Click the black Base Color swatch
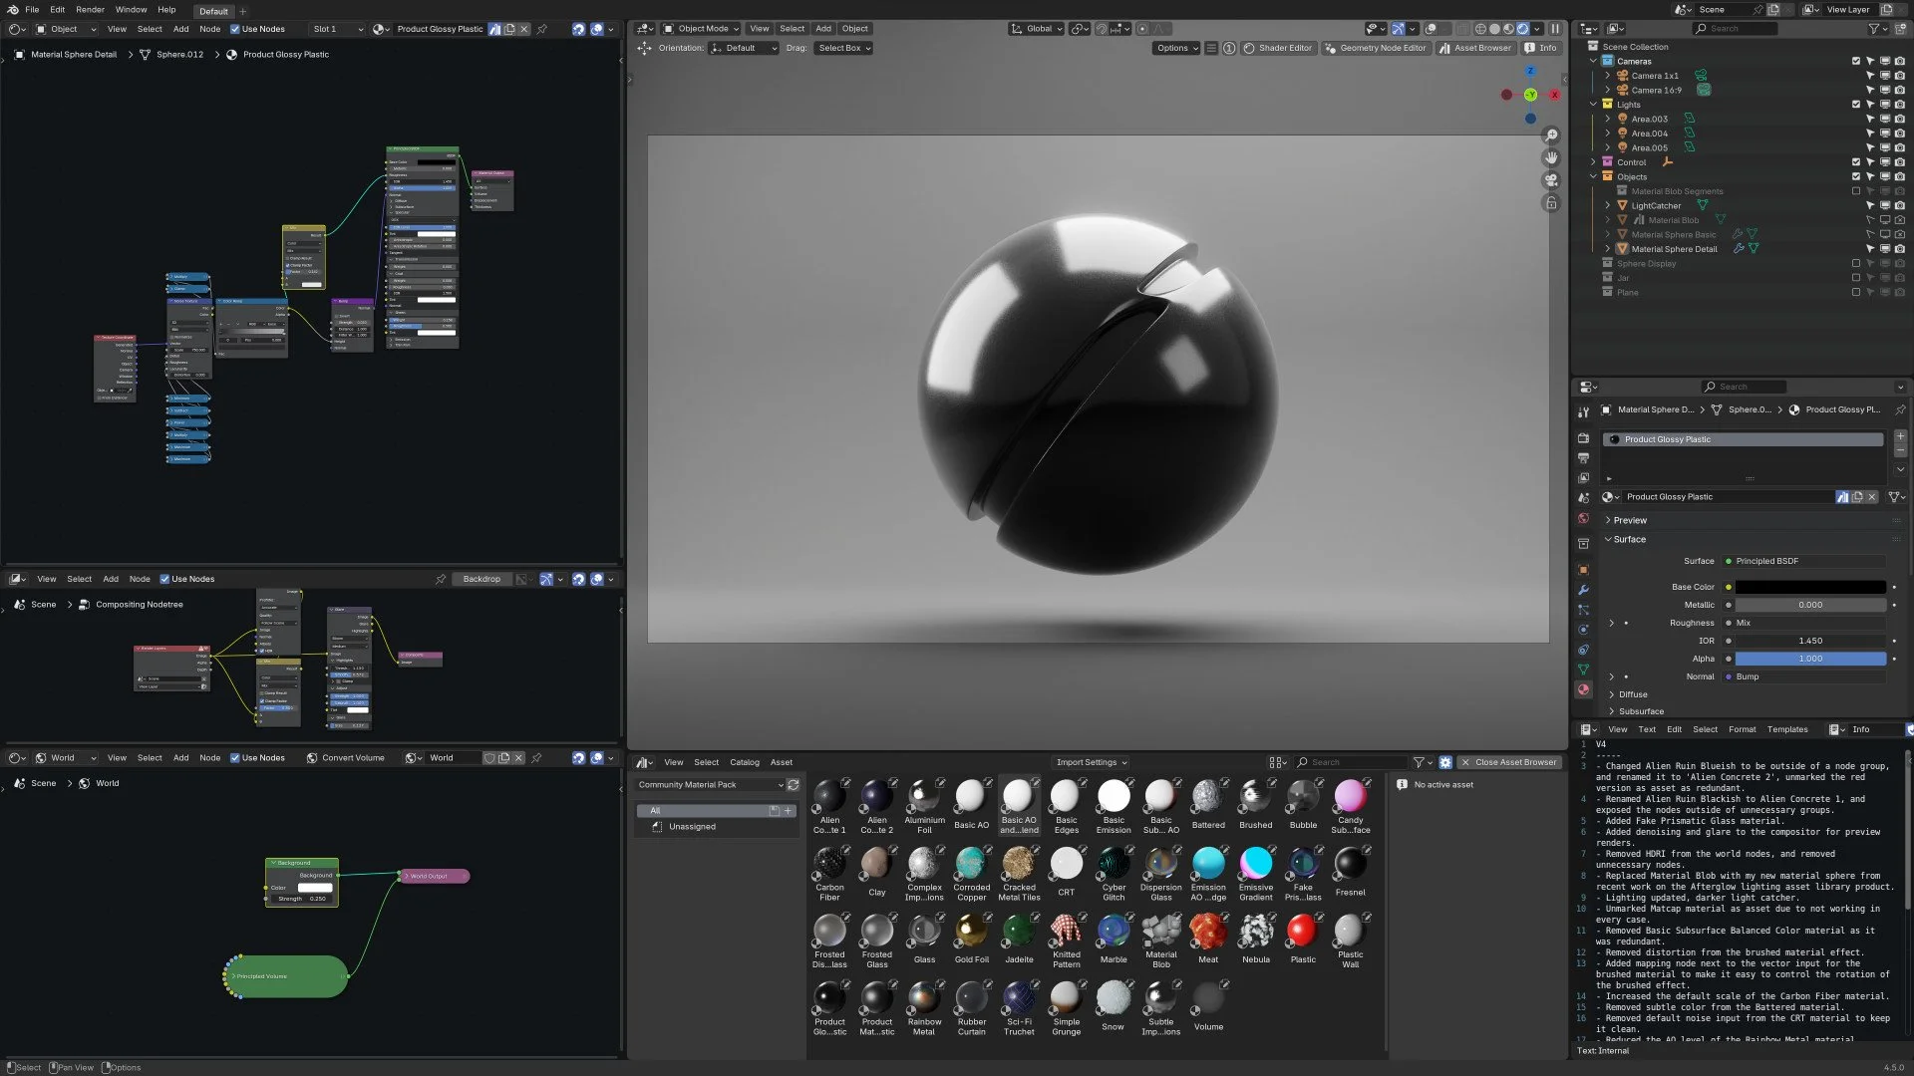 click(x=1809, y=587)
